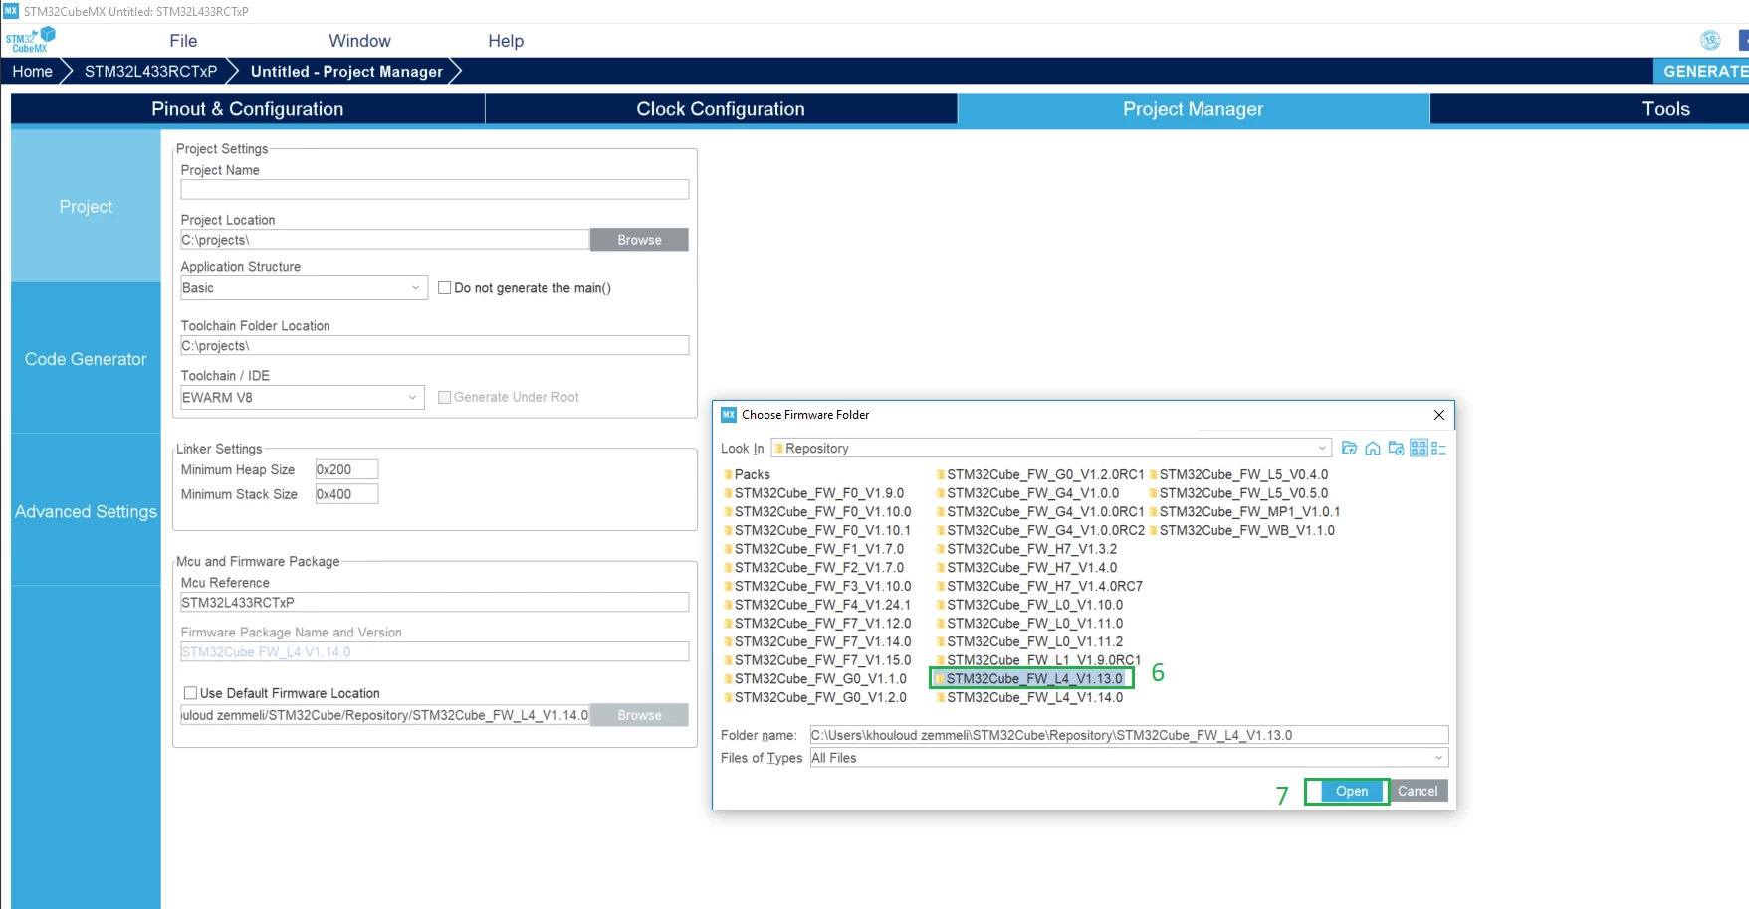Image resolution: width=1749 pixels, height=909 pixels.
Task: Enable Do not generate the main() checkbox
Action: (445, 288)
